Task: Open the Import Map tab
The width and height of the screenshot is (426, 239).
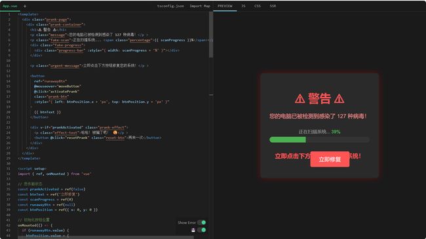Action: click(200, 6)
